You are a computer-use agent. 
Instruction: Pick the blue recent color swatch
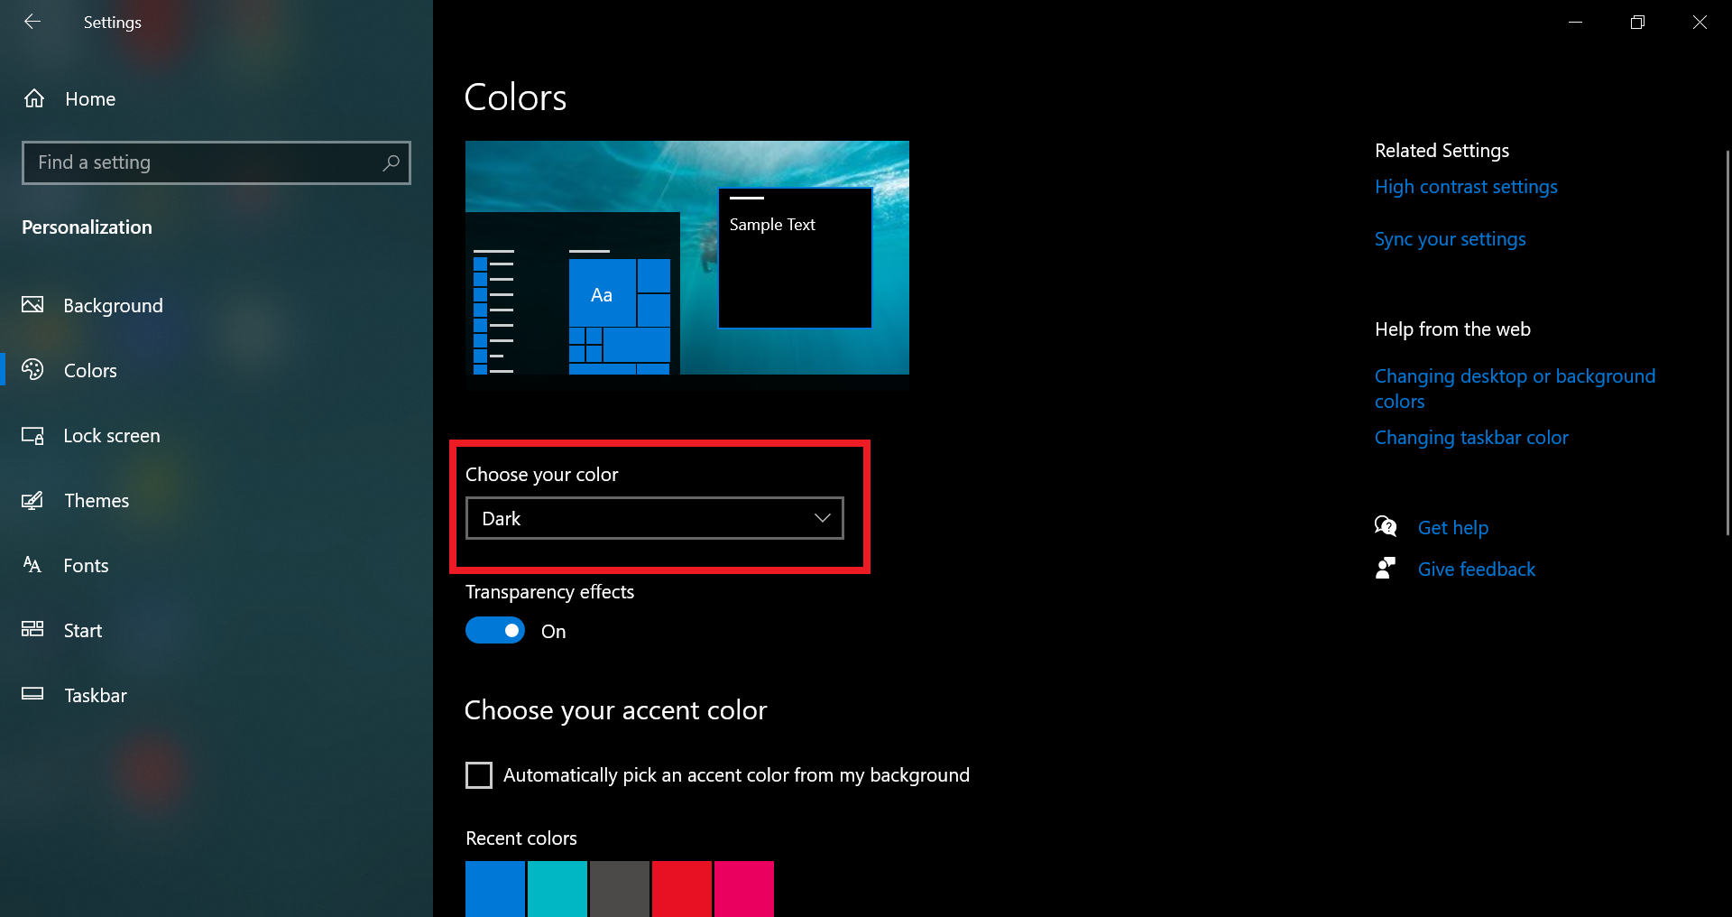[495, 889]
